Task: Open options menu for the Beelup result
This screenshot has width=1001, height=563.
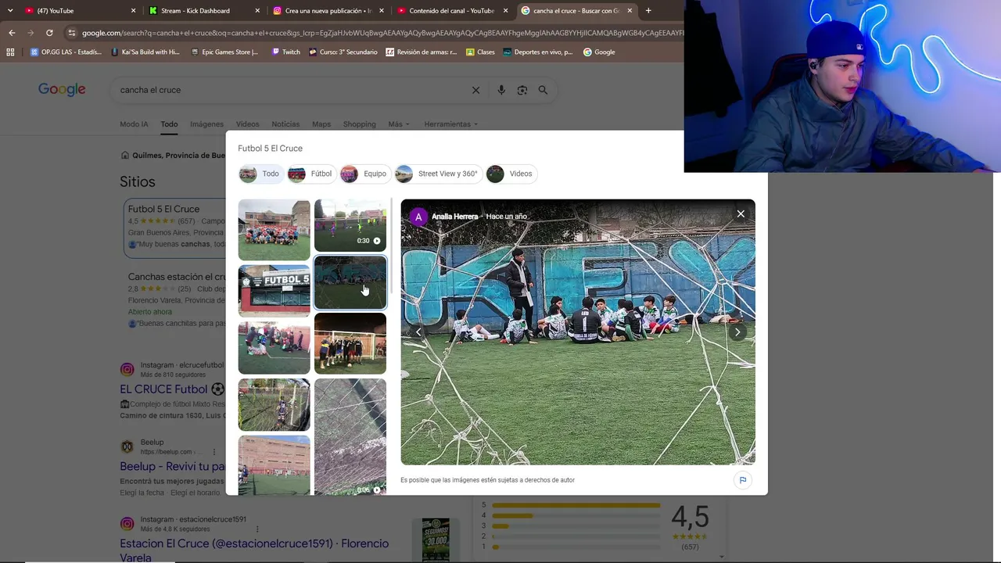Action: tap(213, 452)
